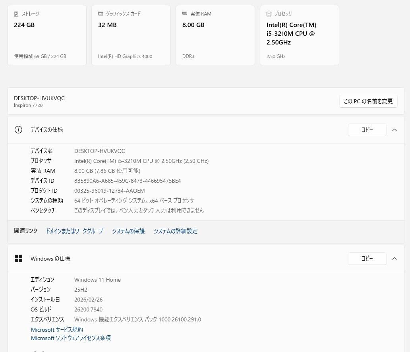This screenshot has width=410, height=352.
Task: Open Microsoft ソフトウェアライセンス条項 link
Action: pos(71,338)
